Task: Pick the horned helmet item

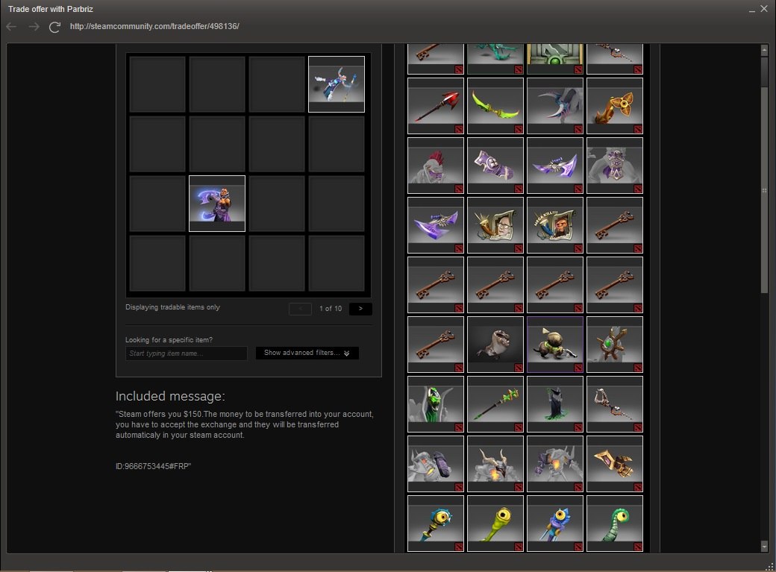Action: tap(495, 464)
